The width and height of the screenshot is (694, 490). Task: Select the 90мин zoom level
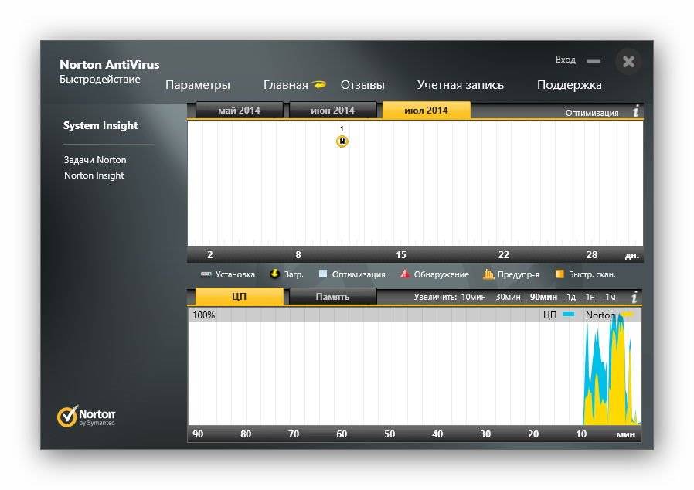[x=543, y=297]
